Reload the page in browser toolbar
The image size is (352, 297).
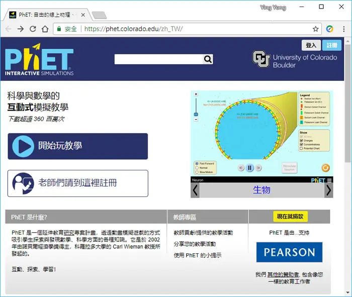click(33, 29)
